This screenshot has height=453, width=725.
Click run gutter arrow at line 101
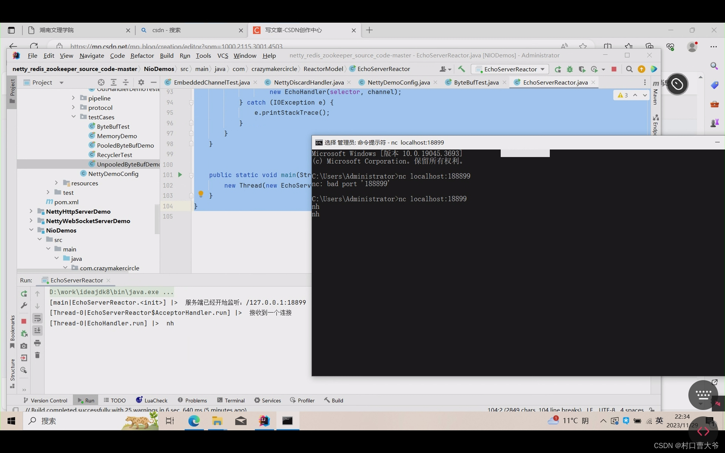coord(180,175)
